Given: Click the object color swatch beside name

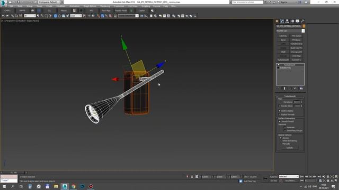Looking at the screenshot, I should (304, 26).
